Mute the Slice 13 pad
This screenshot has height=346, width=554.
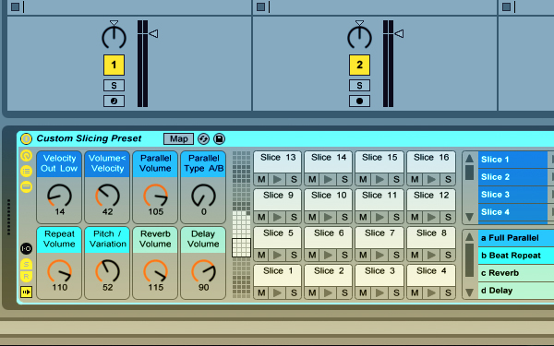click(x=261, y=179)
